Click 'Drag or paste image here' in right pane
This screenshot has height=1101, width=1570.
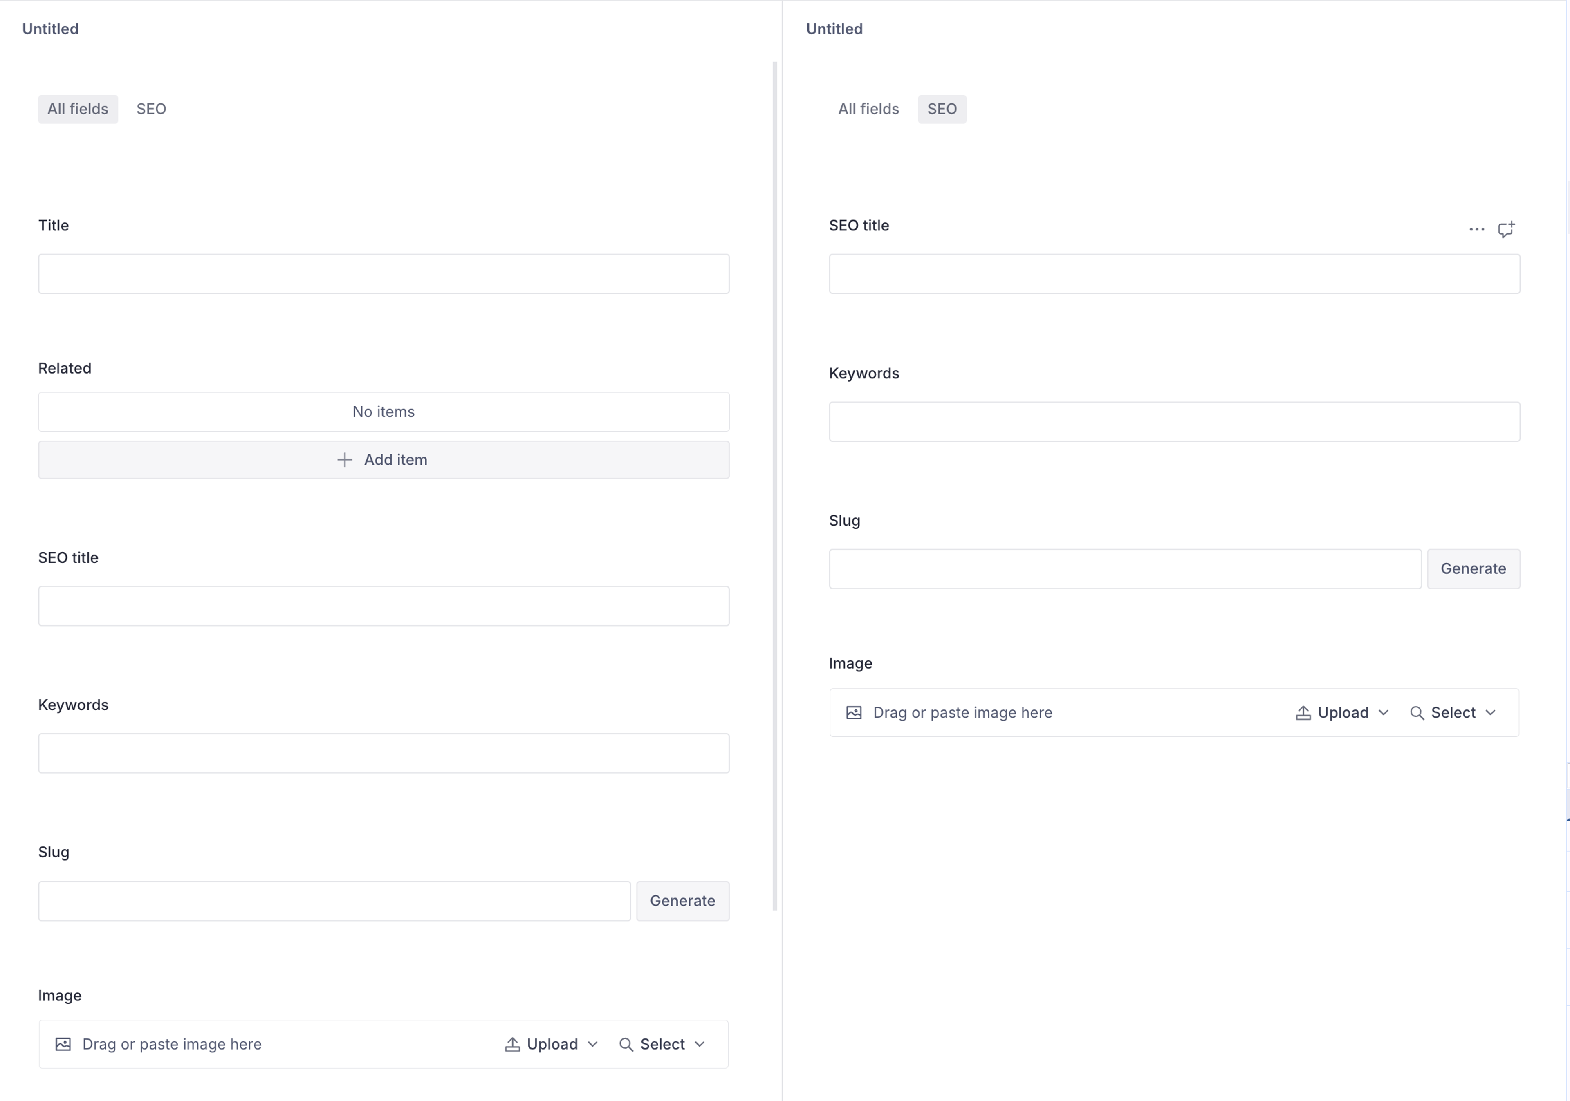coord(962,713)
